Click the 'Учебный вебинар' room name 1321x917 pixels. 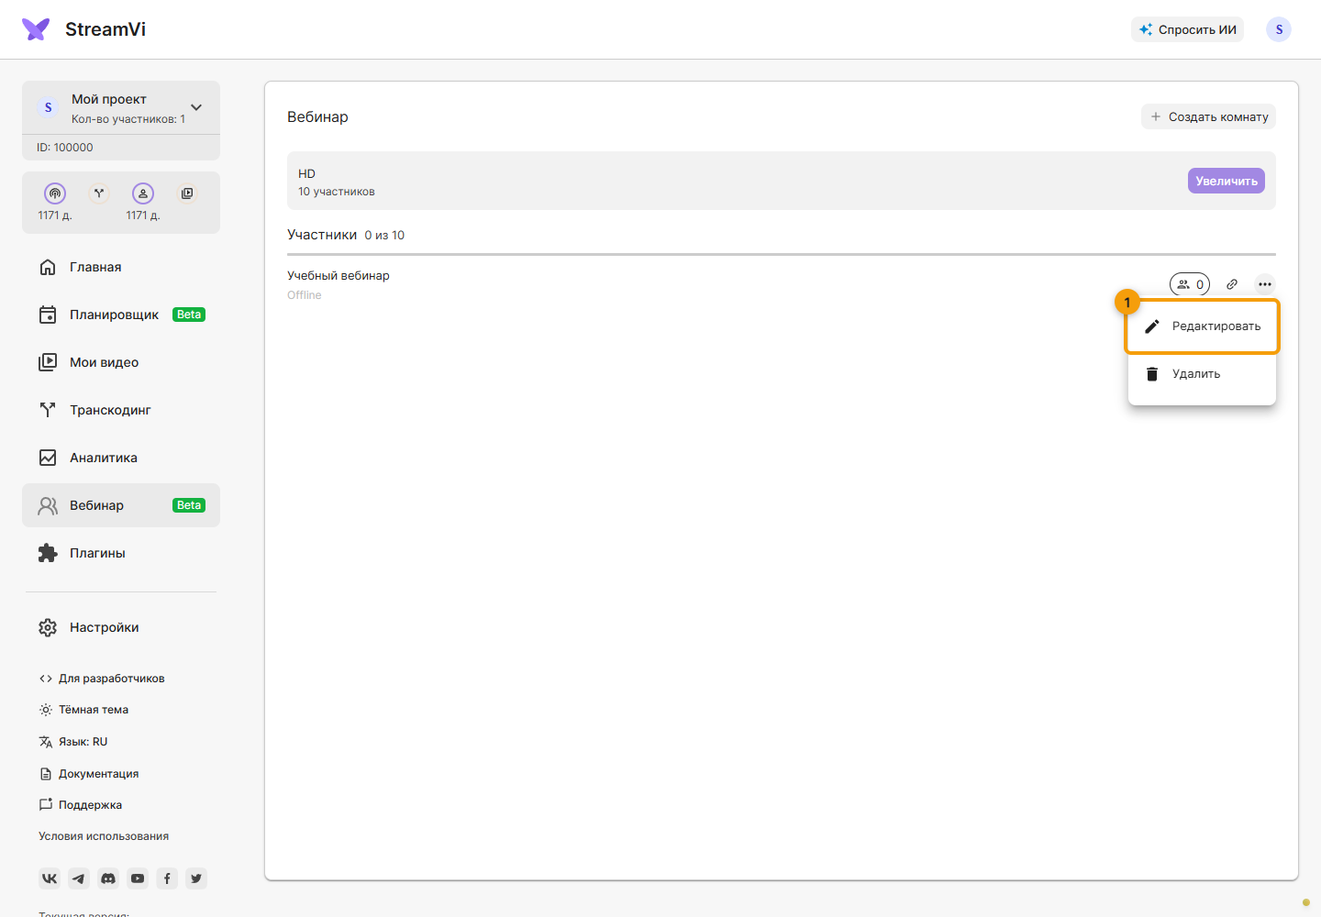click(x=339, y=275)
